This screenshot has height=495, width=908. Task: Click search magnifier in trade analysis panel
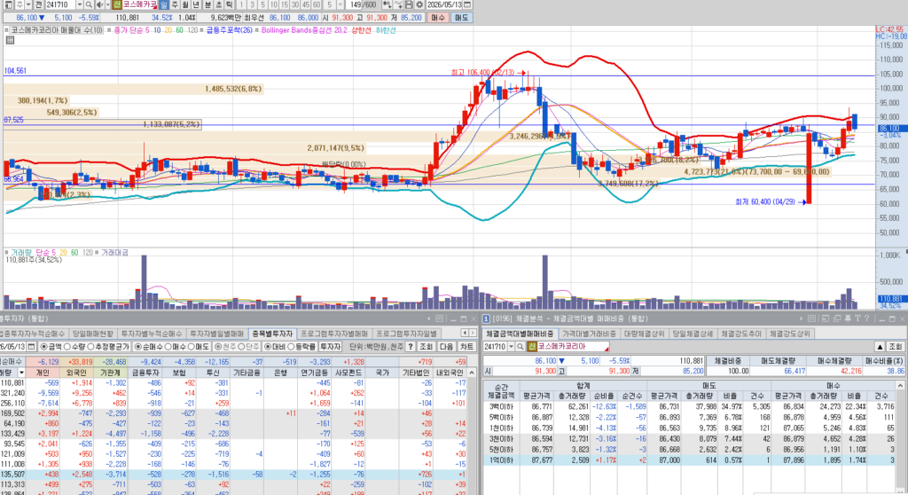[x=520, y=346]
